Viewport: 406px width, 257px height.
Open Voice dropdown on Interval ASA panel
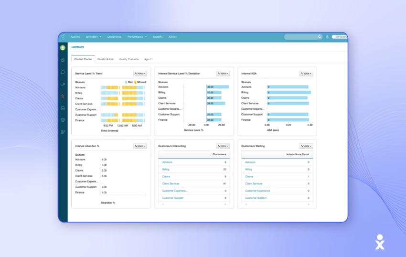pyautogui.click(x=306, y=74)
